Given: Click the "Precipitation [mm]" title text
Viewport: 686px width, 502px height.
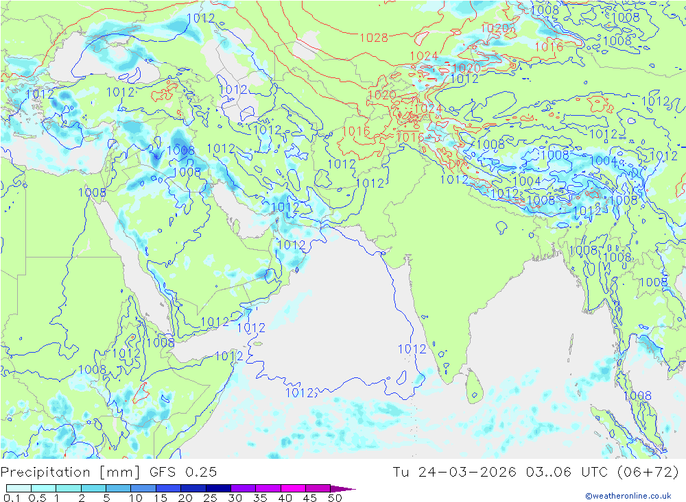Looking at the screenshot, I should click(x=71, y=473).
